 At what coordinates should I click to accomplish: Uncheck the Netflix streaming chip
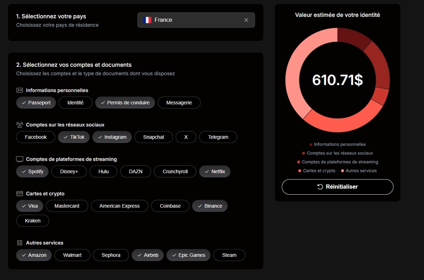(x=215, y=171)
